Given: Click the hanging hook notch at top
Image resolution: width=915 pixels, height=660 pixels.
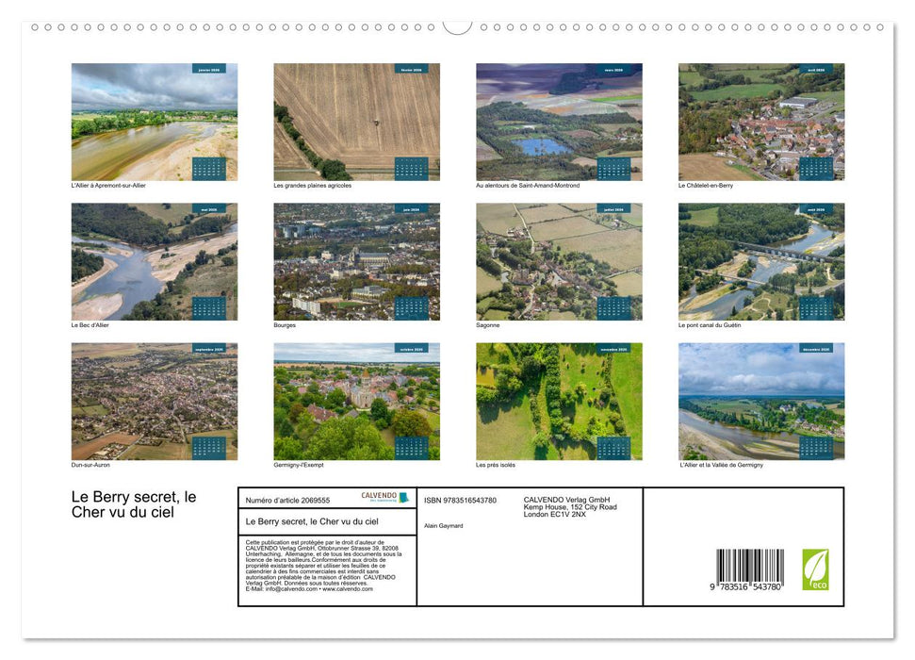Looking at the screenshot, I should (457, 27).
